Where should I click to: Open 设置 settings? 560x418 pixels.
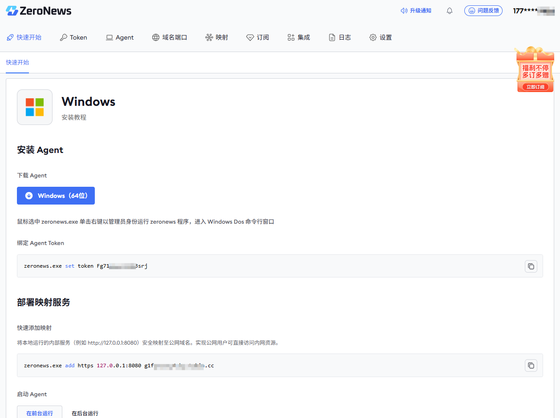[x=381, y=37]
